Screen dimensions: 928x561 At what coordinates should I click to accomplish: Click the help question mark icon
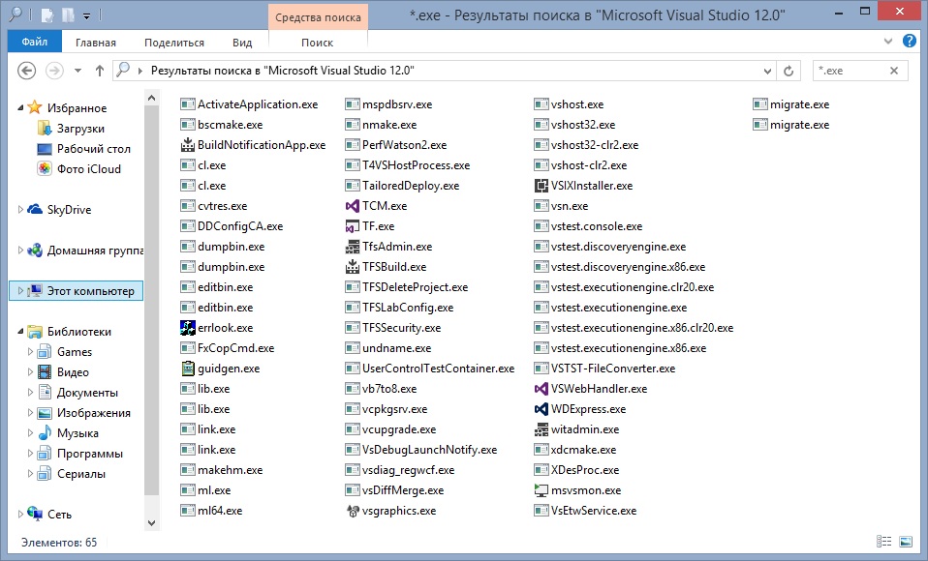909,41
